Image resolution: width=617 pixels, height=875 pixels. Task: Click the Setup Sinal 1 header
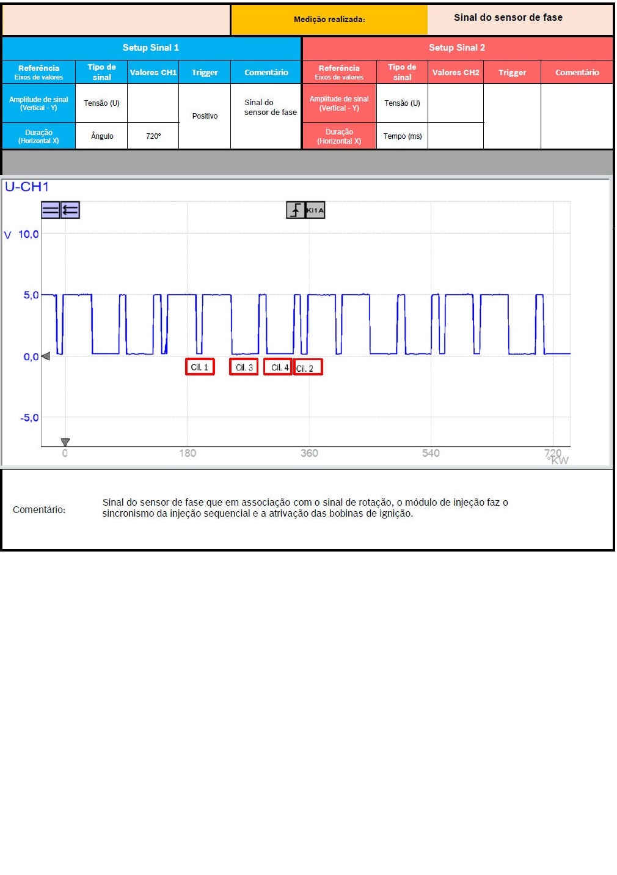pyautogui.click(x=151, y=48)
